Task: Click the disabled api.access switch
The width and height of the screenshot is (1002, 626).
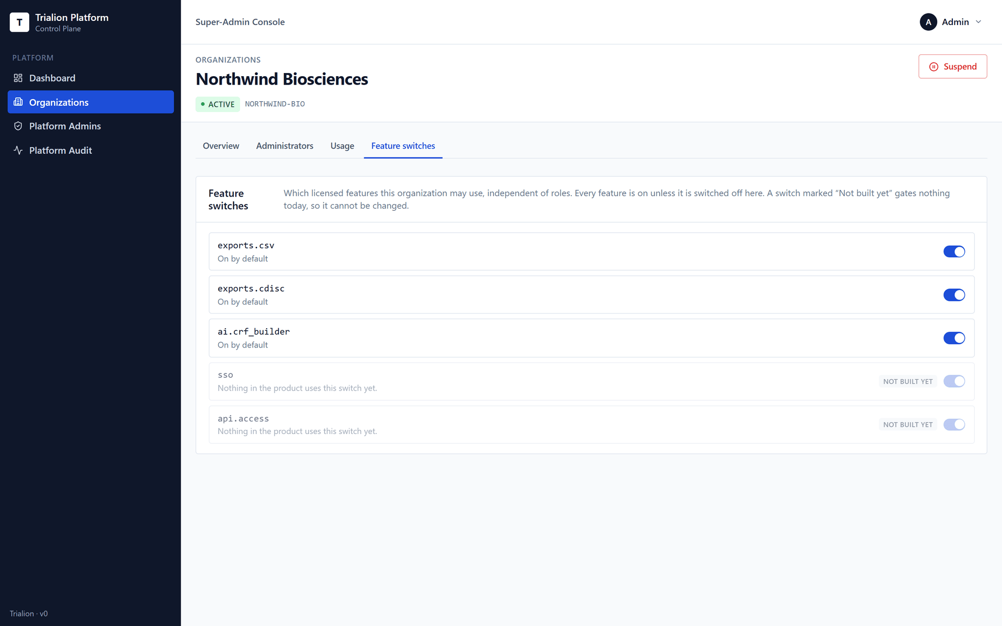Action: pyautogui.click(x=954, y=425)
